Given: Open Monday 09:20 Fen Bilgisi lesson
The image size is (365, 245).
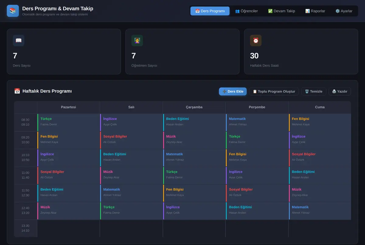Looking at the screenshot, I should [x=68, y=140].
